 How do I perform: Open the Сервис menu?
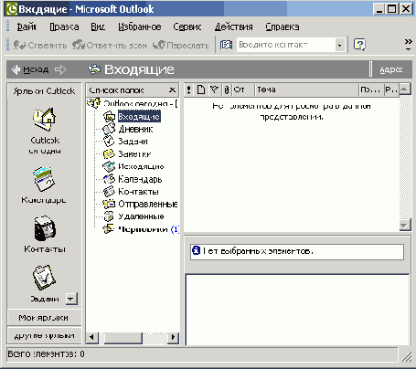(x=187, y=26)
